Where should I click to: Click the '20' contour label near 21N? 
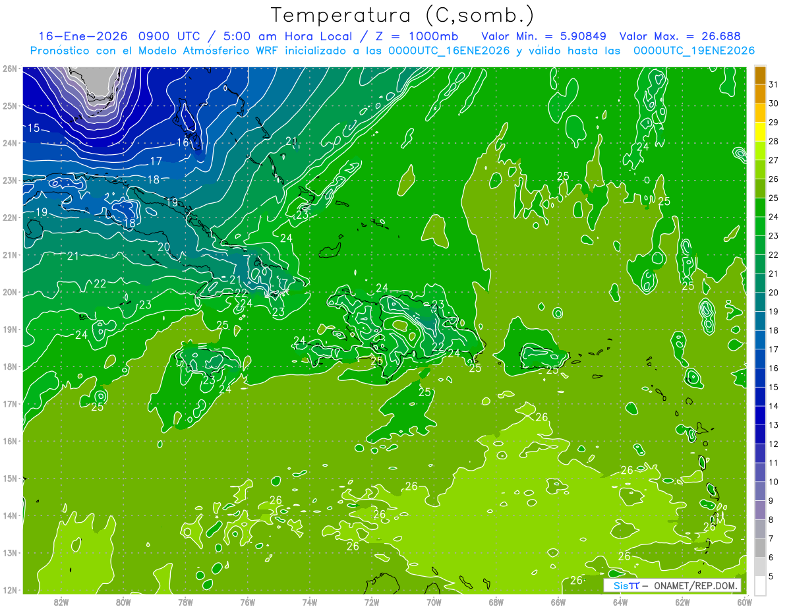tap(164, 247)
